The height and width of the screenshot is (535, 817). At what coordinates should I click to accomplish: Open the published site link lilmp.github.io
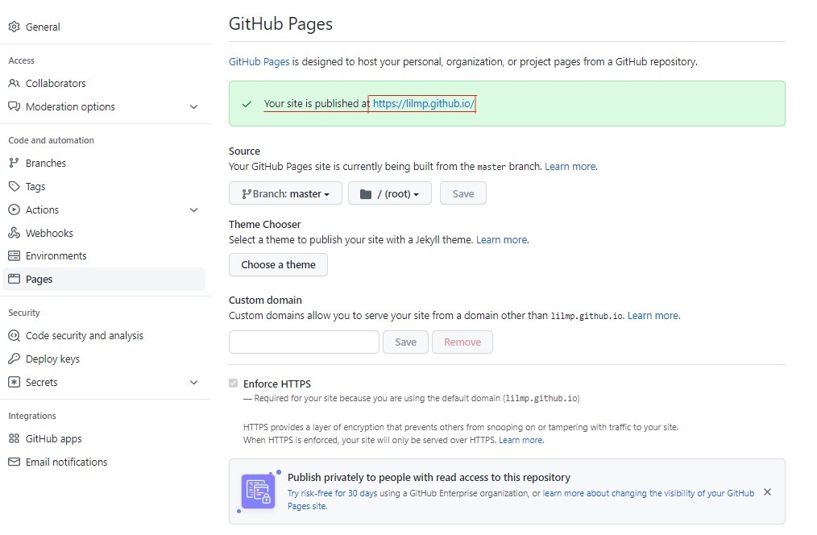[424, 104]
